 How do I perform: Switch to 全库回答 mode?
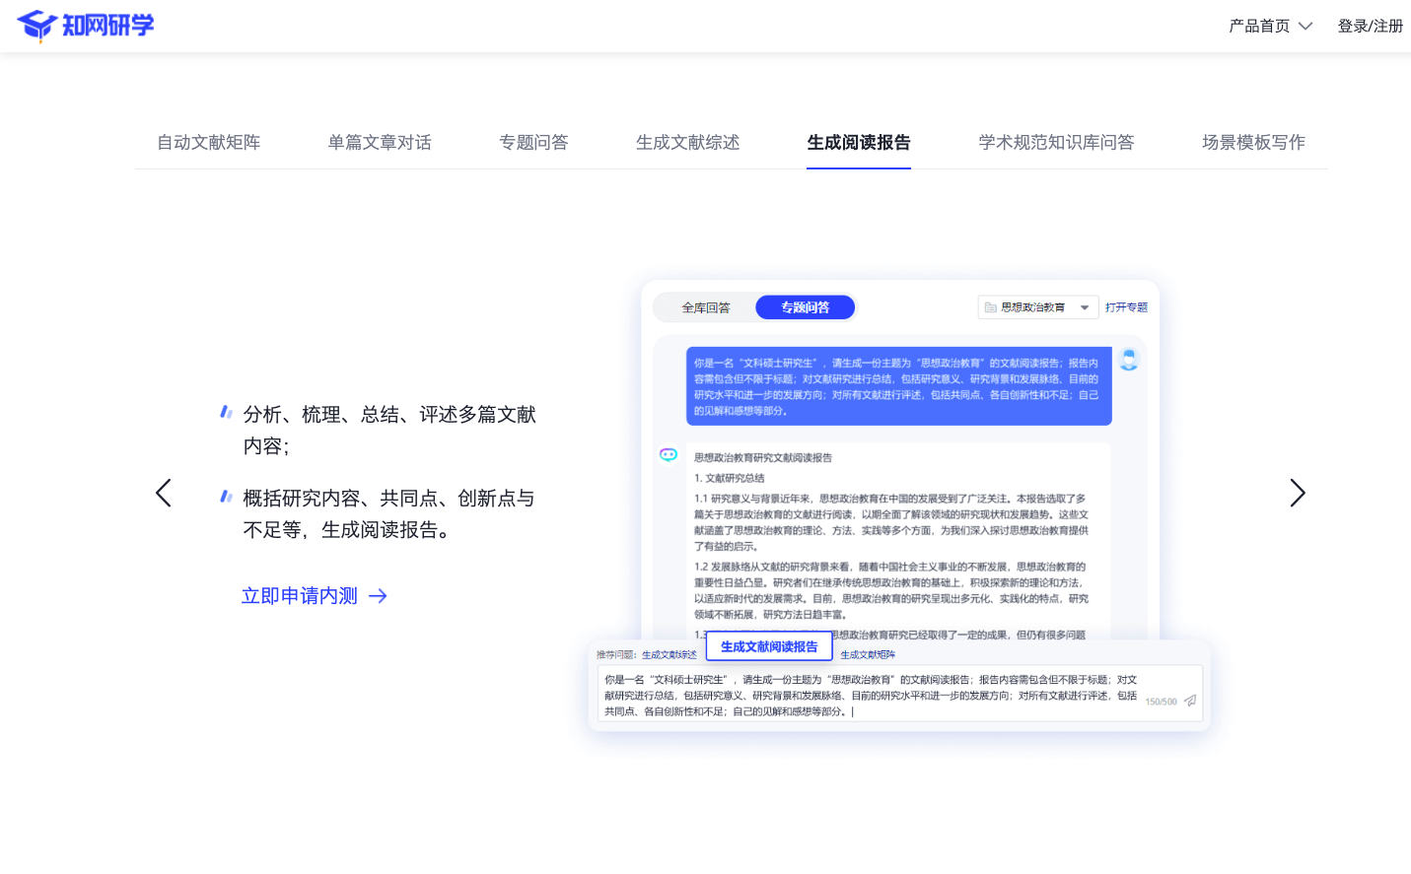tap(706, 306)
